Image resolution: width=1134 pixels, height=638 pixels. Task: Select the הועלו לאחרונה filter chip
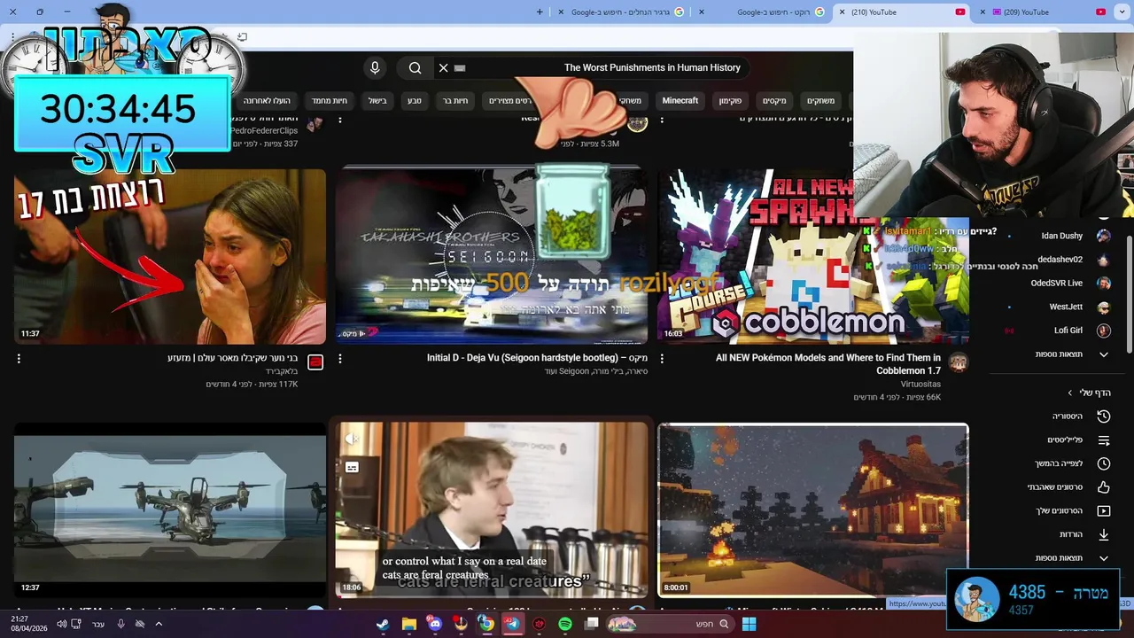tap(267, 101)
